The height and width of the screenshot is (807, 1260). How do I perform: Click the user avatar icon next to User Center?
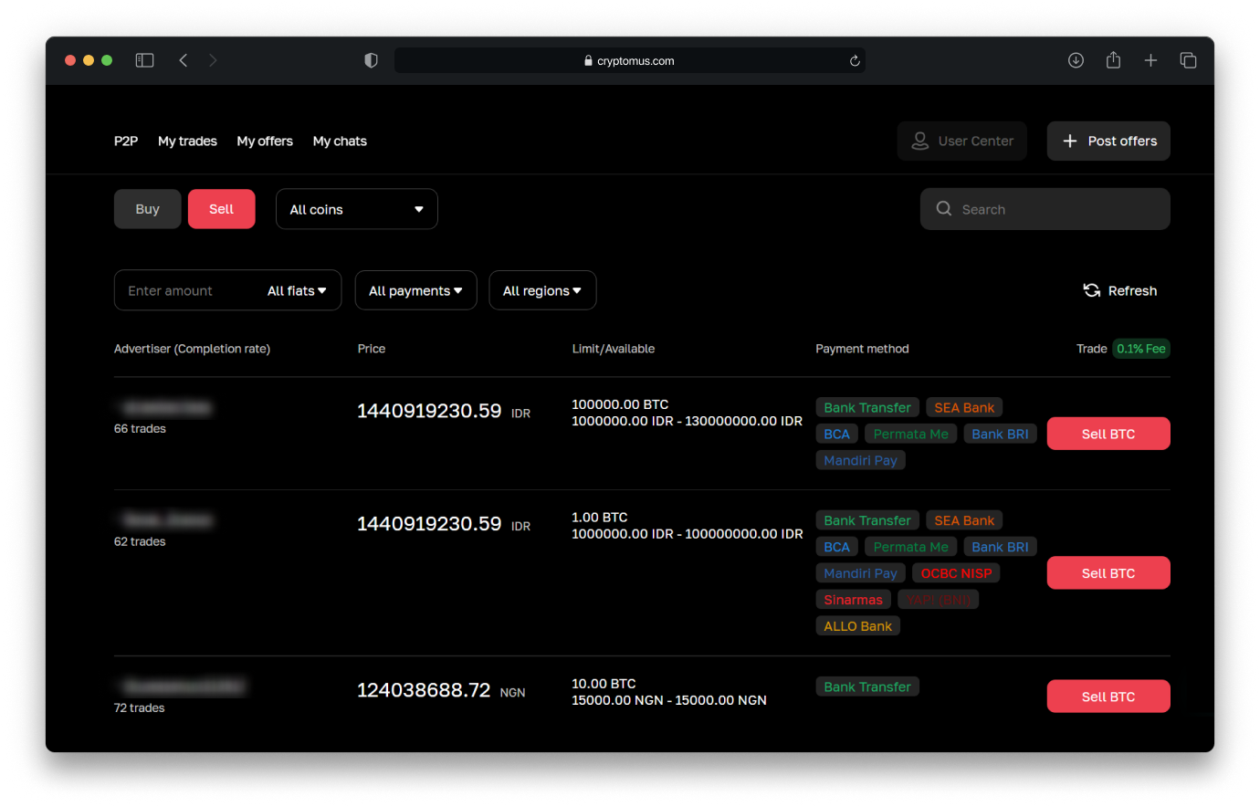tap(919, 141)
